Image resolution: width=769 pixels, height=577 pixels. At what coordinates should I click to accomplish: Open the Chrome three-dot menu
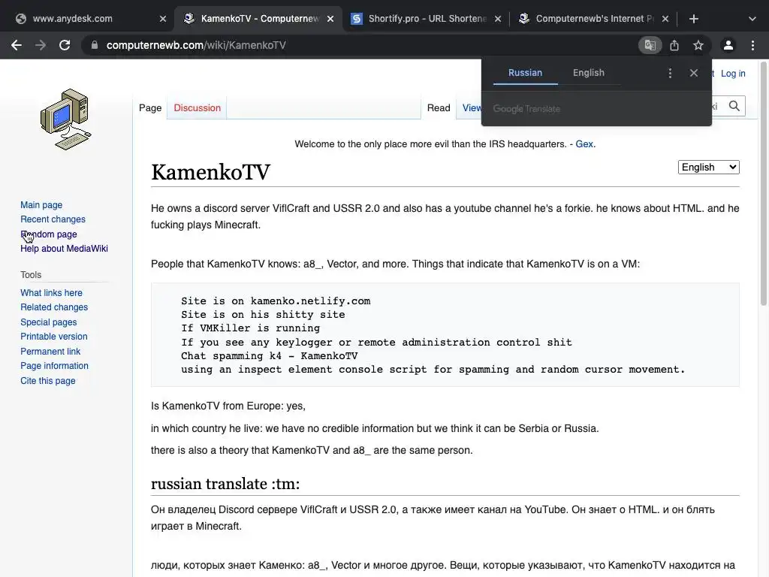752,45
